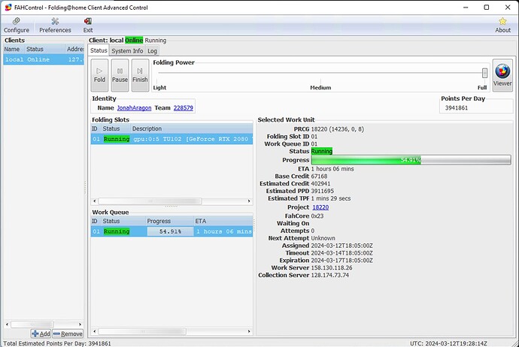Click the Work Server address 158.130.118.26
Image resolution: width=519 pixels, height=347 pixels.
[332, 267]
